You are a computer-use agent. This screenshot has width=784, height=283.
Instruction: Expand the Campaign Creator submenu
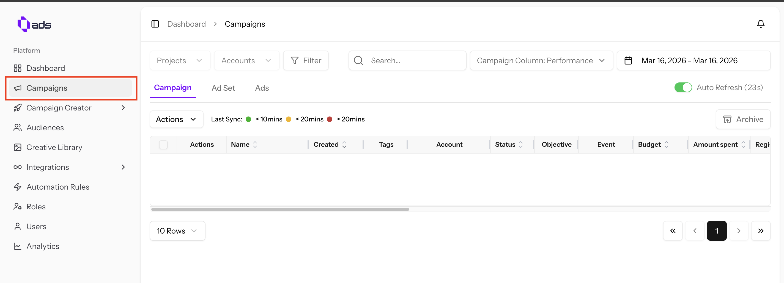[x=123, y=108]
